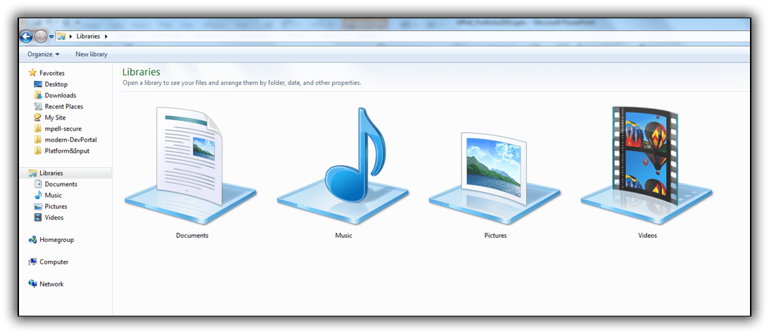Click the Libraries icon in address bar
The width and height of the screenshot is (769, 334).
pyautogui.click(x=61, y=37)
